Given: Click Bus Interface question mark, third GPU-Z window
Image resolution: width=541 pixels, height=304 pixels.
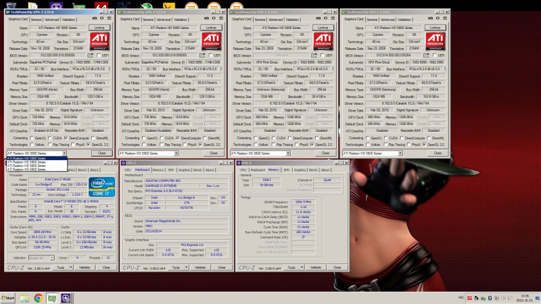Looking at the screenshot, I should click(333, 69).
